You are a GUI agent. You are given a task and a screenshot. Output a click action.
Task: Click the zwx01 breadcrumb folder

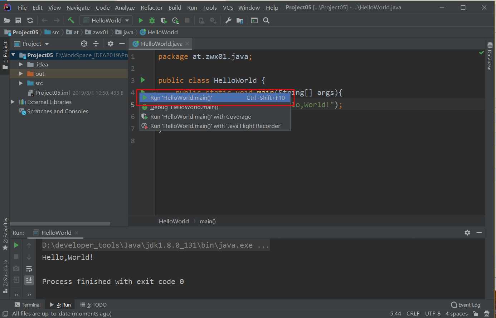97,32
